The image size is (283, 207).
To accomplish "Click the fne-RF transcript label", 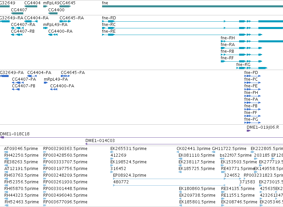I will tap(227, 58).
